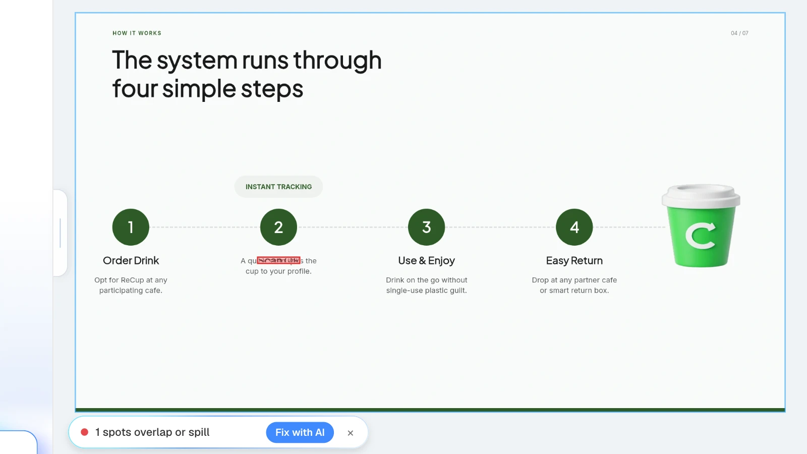Select the Easy Return heading

574,261
